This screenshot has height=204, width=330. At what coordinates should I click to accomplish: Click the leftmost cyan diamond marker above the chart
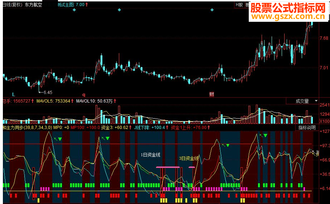point(74,10)
